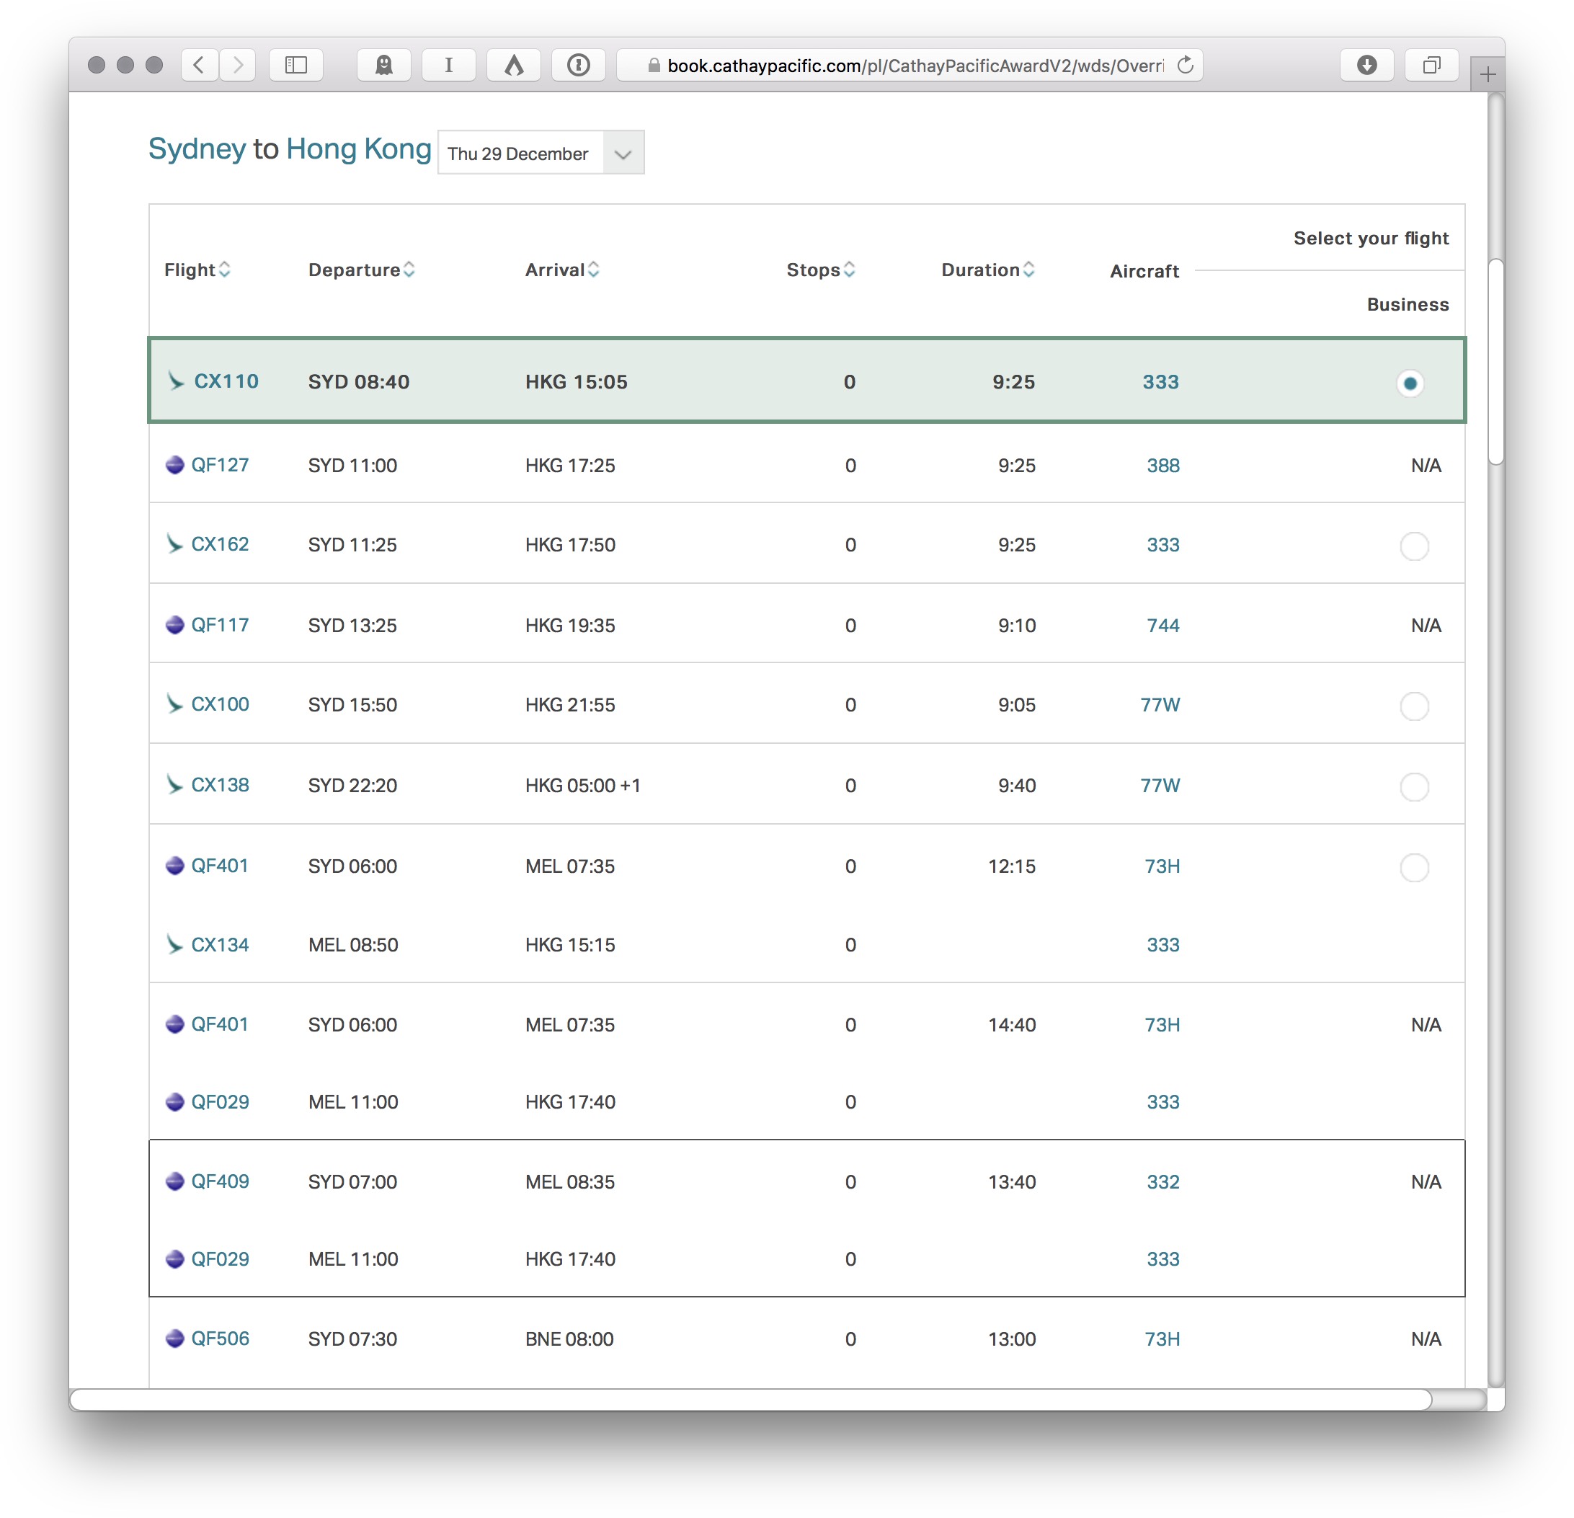Open the QF127 flight details link
This screenshot has width=1574, height=1518.
point(220,465)
